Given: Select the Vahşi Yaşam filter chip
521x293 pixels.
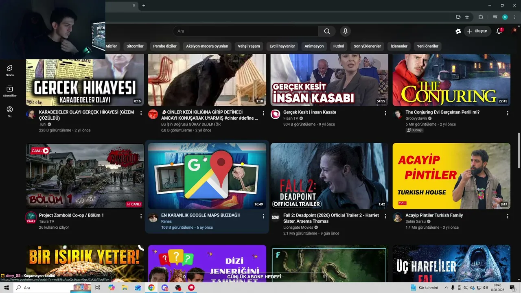Looking at the screenshot, I should (x=249, y=46).
